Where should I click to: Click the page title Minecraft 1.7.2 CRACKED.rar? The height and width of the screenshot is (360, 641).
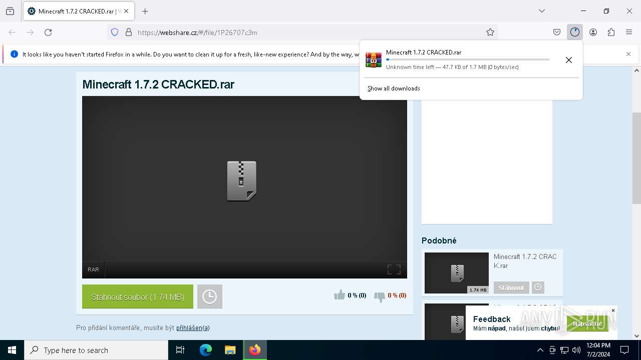pyautogui.click(x=158, y=84)
